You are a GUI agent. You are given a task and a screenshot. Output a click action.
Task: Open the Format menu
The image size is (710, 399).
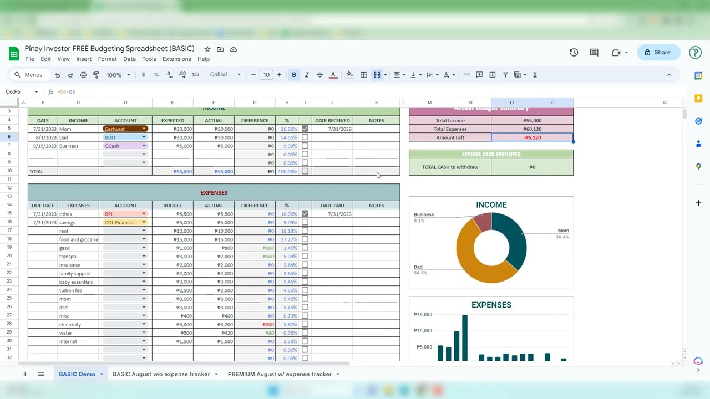(x=107, y=59)
